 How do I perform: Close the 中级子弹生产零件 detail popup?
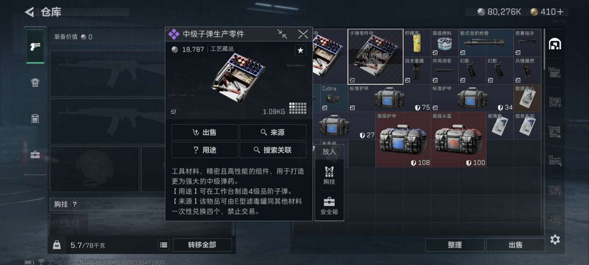pyautogui.click(x=303, y=34)
